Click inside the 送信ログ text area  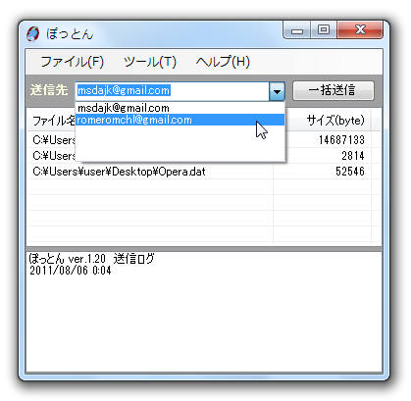pyautogui.click(x=204, y=312)
